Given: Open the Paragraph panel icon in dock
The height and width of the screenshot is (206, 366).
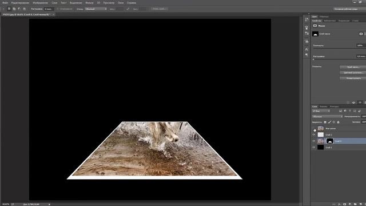Looking at the screenshot, I should 307,55.
